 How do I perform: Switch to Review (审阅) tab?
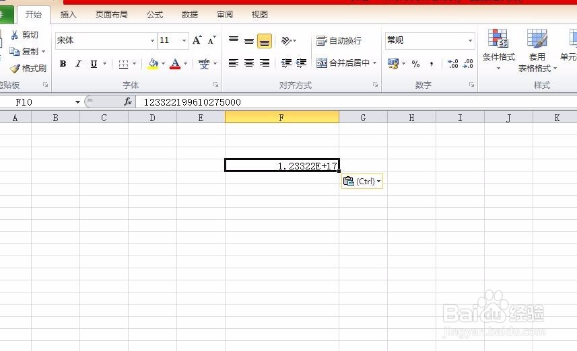224,15
